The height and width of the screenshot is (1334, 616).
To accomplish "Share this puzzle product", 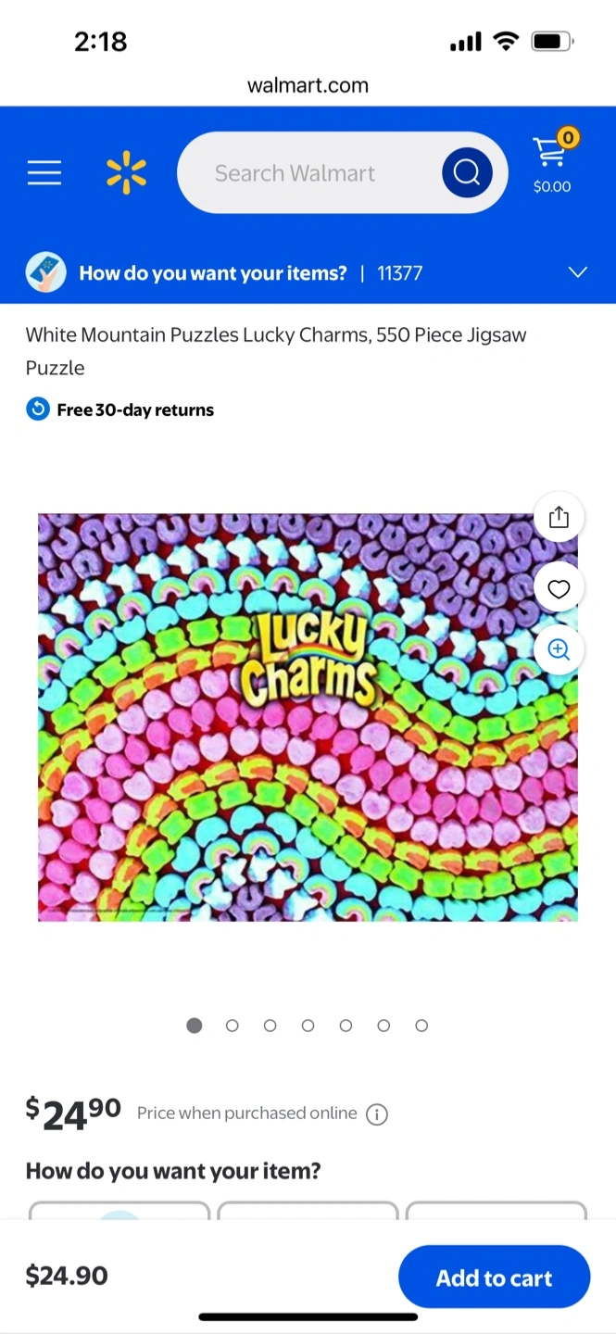I will click(x=559, y=517).
